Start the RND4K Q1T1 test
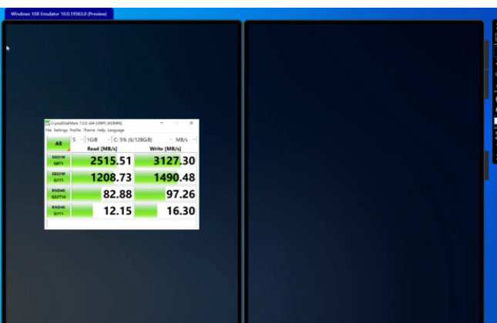Image resolution: width=497 pixels, height=323 pixels. (59, 211)
